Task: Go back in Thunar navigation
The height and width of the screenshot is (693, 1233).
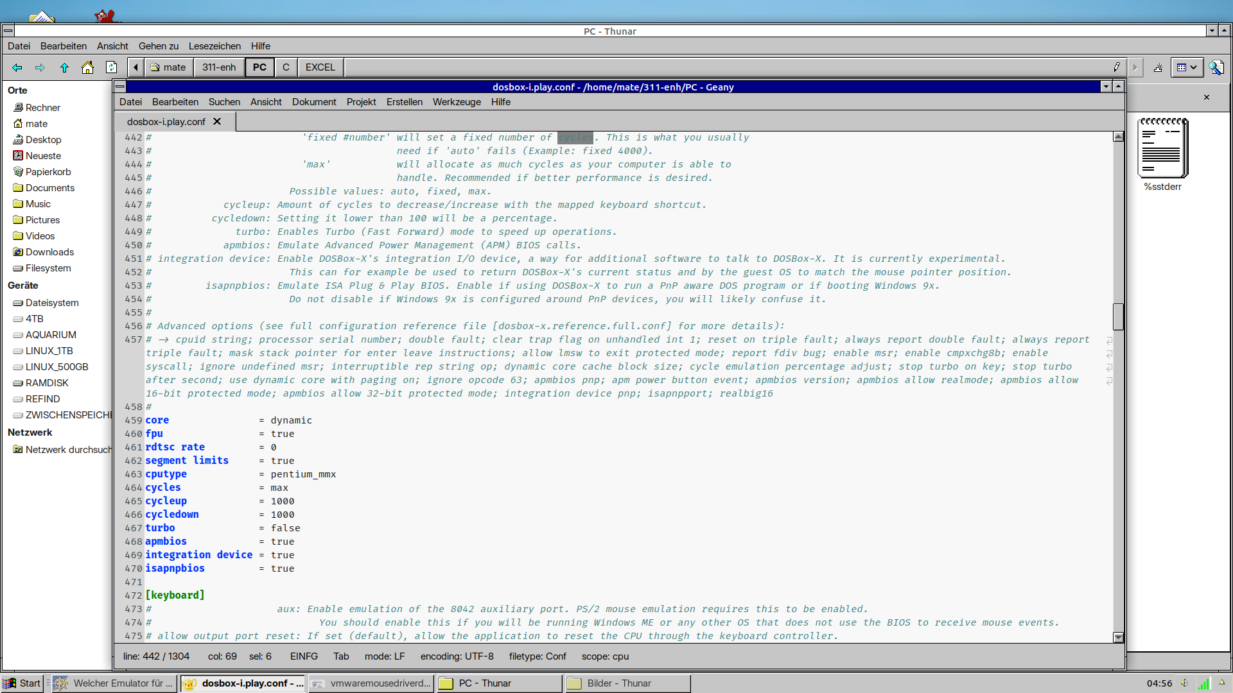Action: tap(17, 67)
